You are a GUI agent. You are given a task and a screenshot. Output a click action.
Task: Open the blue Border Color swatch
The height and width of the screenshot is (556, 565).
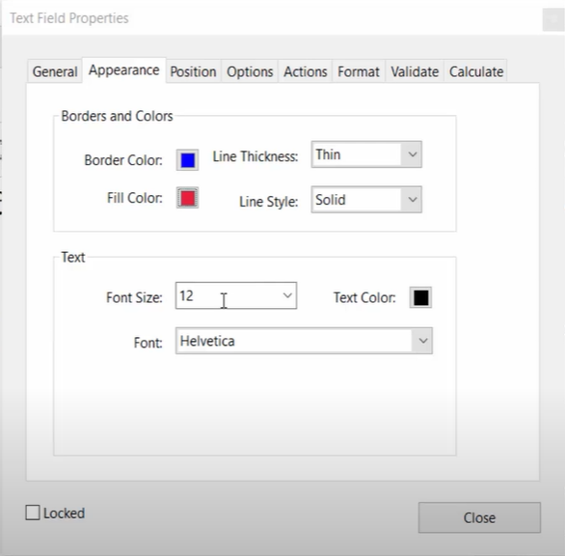[187, 160]
